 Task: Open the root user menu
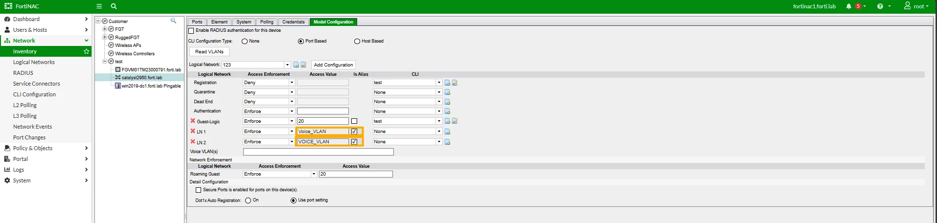[916, 6]
